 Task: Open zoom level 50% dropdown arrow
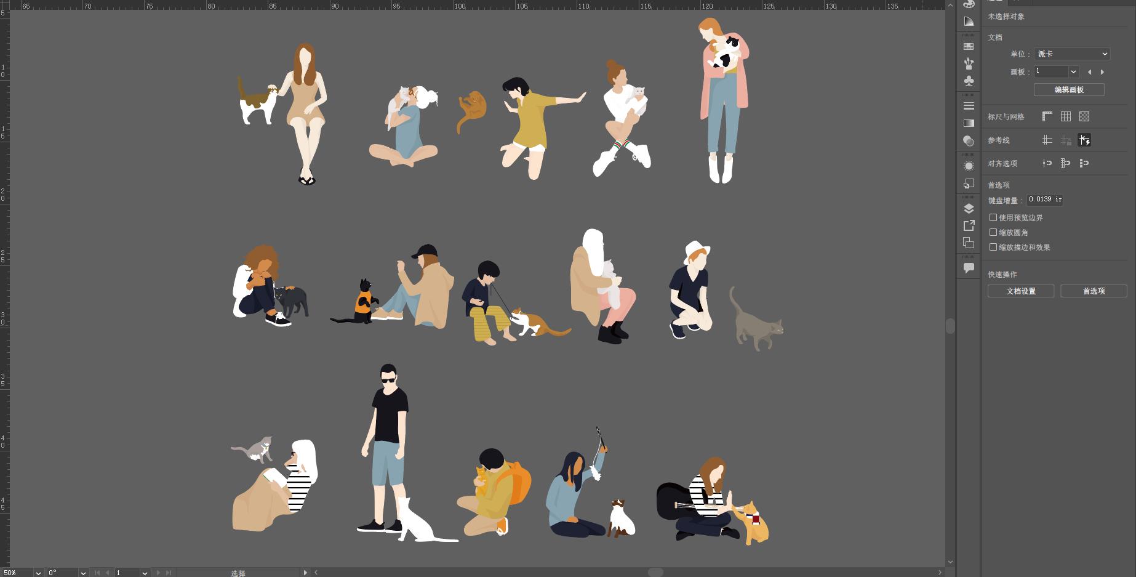(38, 573)
